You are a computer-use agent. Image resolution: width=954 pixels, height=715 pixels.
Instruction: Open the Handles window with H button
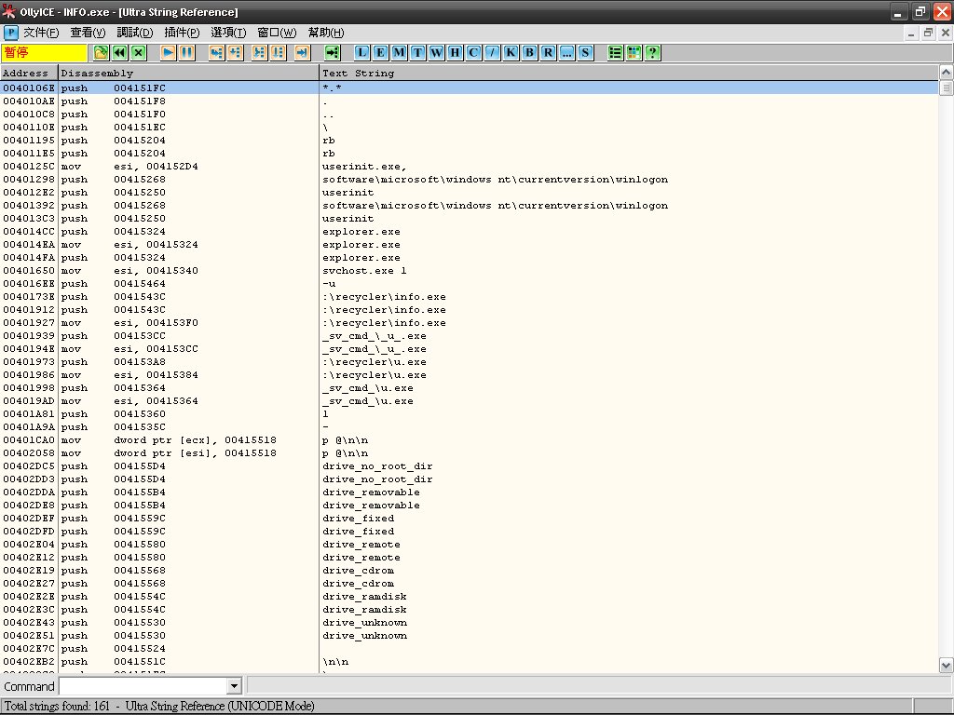coord(455,53)
